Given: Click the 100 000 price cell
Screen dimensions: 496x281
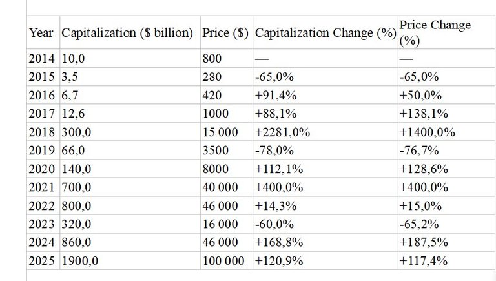Looking at the screenshot, I should pyautogui.click(x=227, y=261).
